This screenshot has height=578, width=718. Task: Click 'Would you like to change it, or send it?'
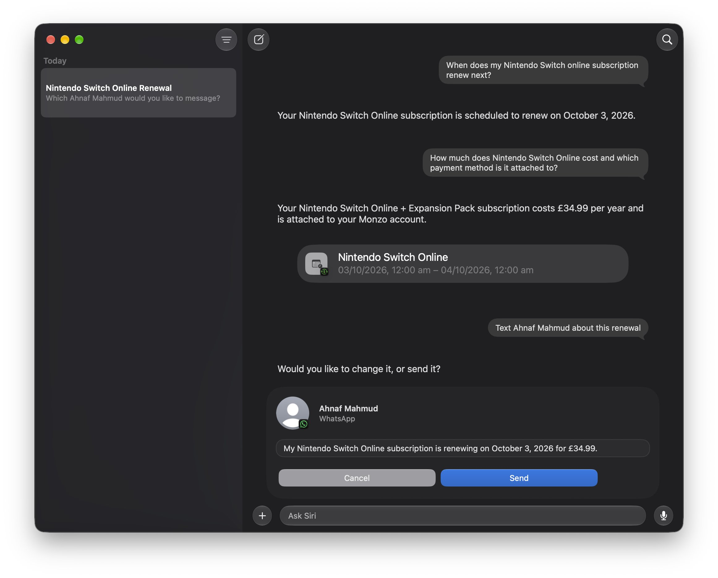(x=359, y=368)
